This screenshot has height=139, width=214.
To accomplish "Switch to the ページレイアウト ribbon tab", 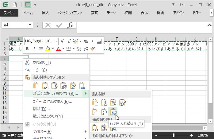I will click(70, 13).
